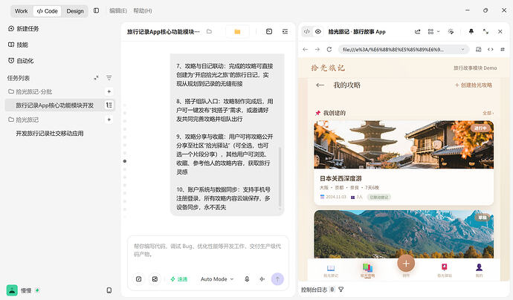Open the 日本关西深度游 card image
513x300 pixels.
404,145
